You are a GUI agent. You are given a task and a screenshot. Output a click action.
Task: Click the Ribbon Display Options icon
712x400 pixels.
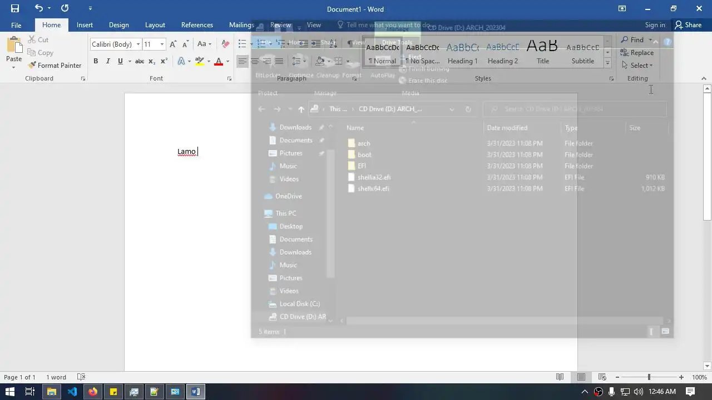[622, 8]
